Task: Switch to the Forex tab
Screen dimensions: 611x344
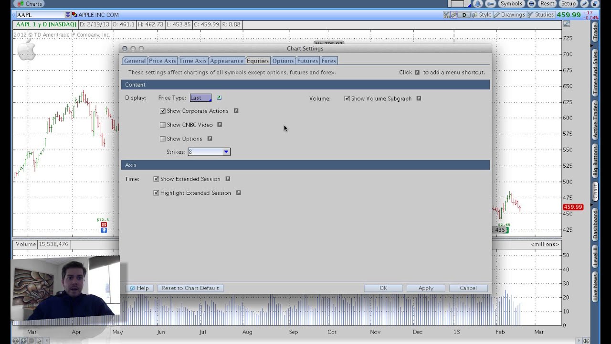Action: click(329, 61)
